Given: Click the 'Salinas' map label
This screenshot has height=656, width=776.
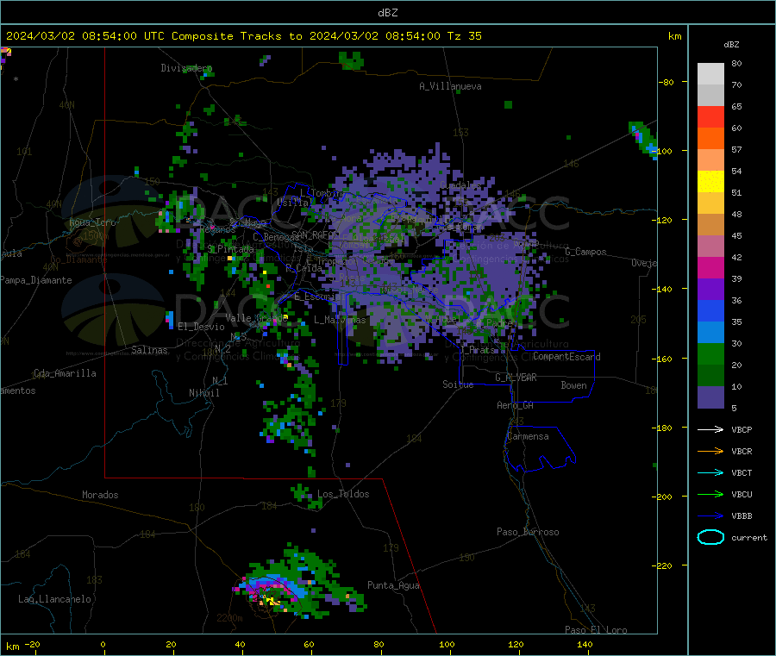Looking at the screenshot, I should 149,350.
